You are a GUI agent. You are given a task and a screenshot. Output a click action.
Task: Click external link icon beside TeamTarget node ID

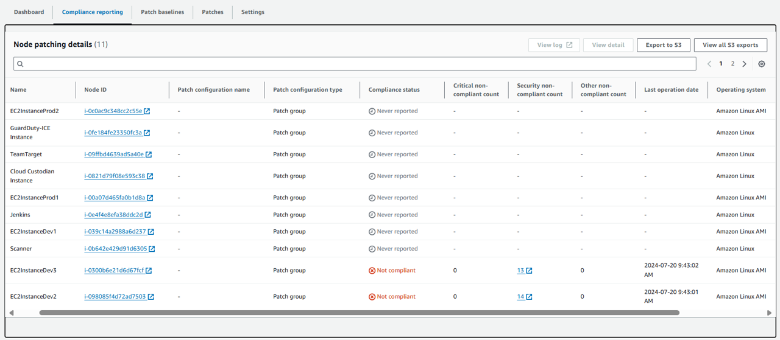(149, 154)
